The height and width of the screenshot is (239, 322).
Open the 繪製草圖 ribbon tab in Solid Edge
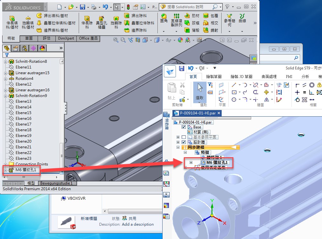click(214, 77)
